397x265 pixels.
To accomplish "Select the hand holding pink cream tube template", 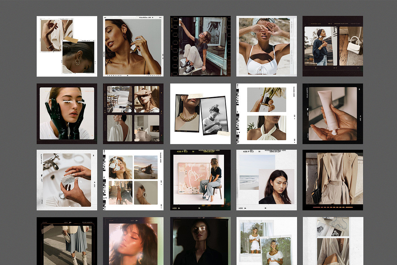I will coord(333,114).
